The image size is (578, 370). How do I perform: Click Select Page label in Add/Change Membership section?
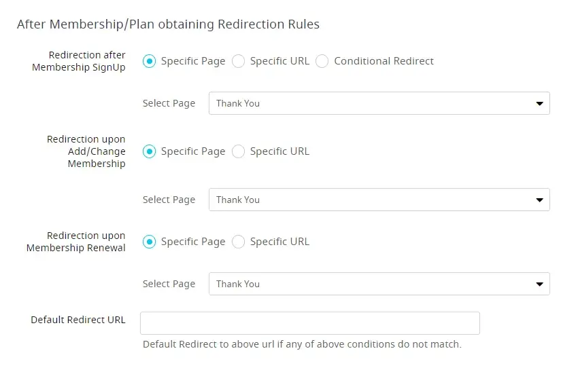click(169, 200)
